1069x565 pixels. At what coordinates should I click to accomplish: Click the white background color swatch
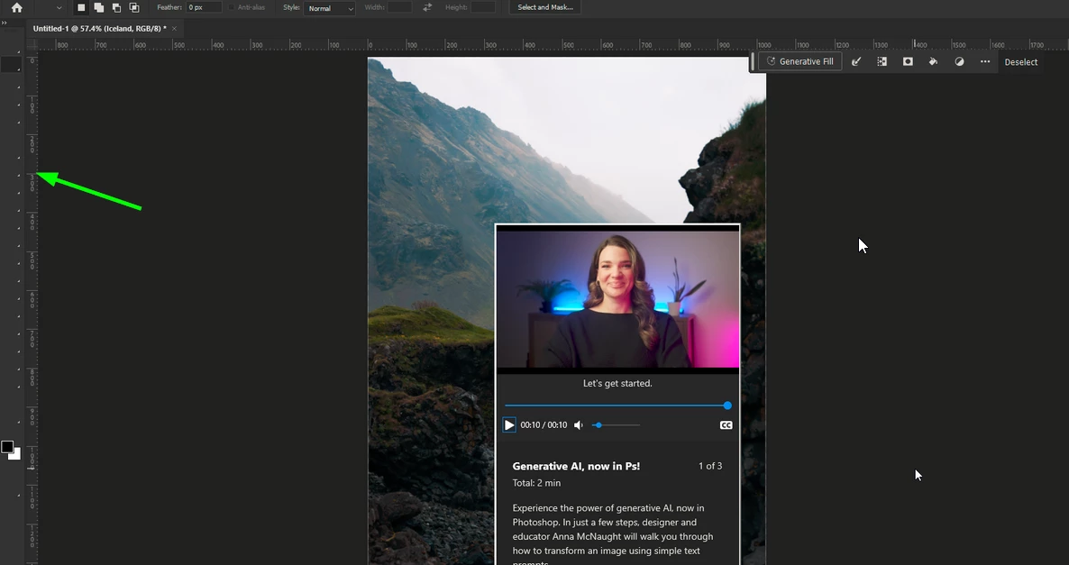(16, 455)
